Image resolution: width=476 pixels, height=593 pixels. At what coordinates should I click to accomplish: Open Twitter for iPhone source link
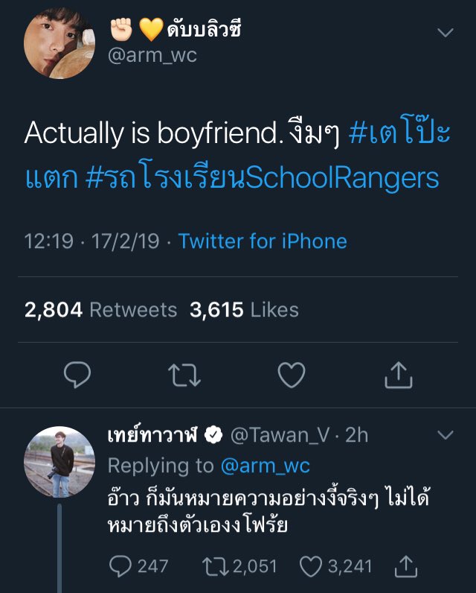263,241
